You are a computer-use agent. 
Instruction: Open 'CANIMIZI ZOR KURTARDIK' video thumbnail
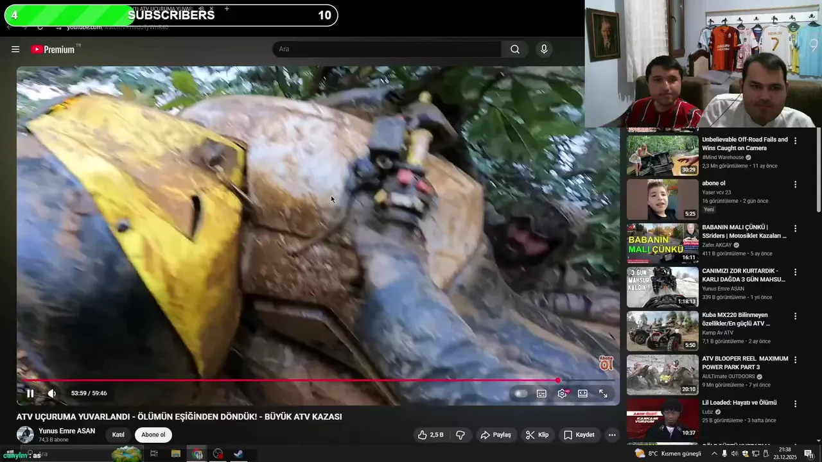(662, 287)
